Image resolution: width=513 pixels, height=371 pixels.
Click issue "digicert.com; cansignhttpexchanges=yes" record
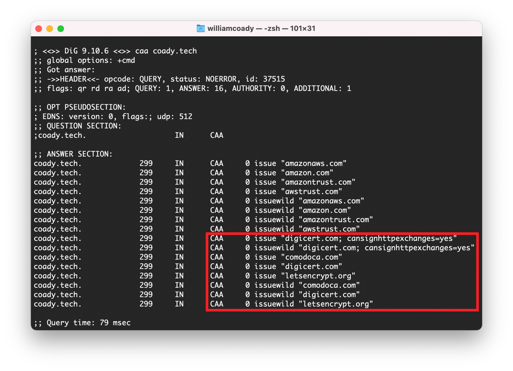[x=245, y=238]
